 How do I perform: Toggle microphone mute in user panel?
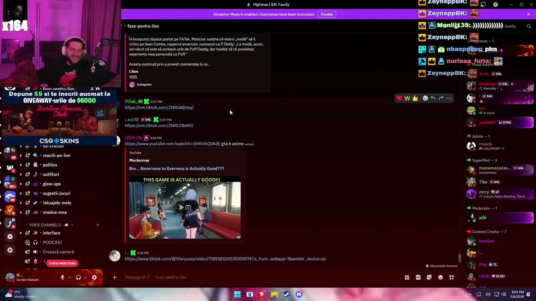click(62, 277)
